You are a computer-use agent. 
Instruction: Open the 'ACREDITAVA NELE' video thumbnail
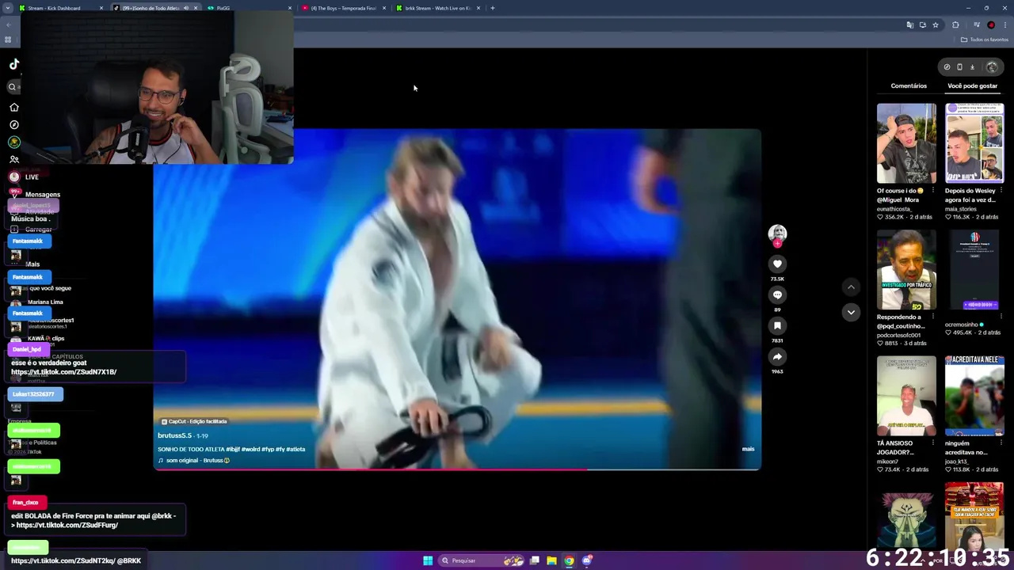click(x=974, y=396)
